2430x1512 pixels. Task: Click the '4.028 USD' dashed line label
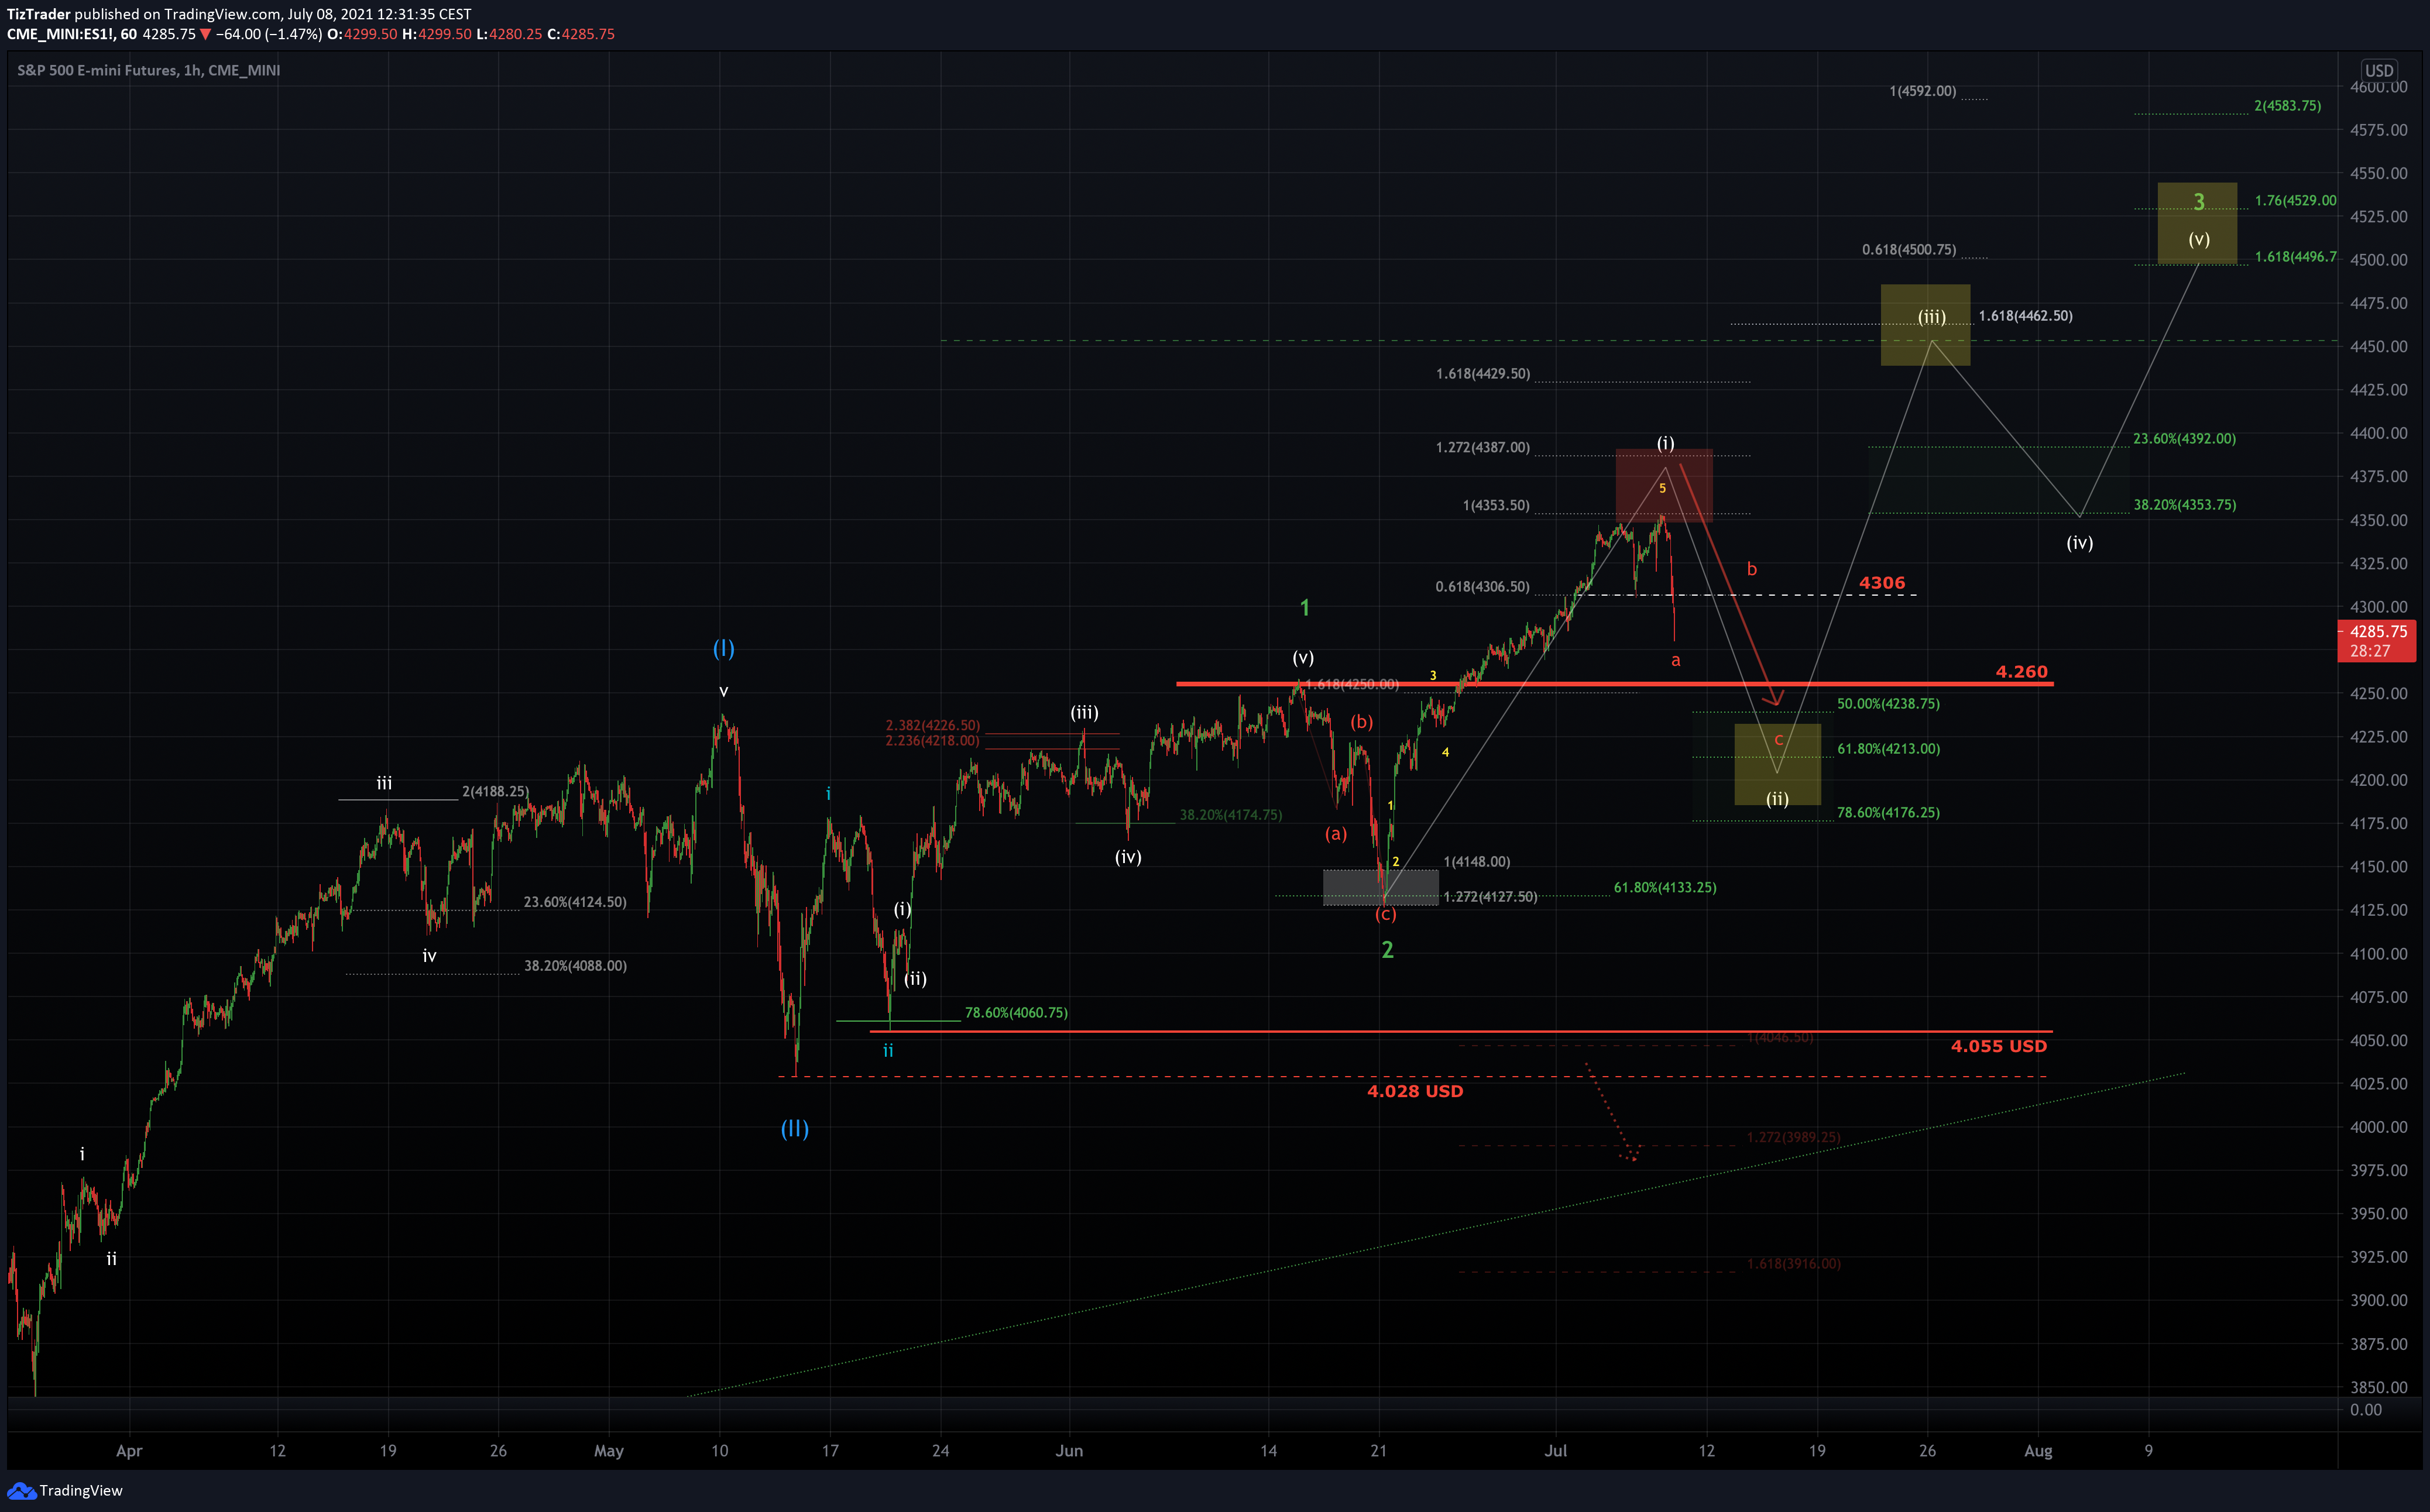[1414, 1091]
